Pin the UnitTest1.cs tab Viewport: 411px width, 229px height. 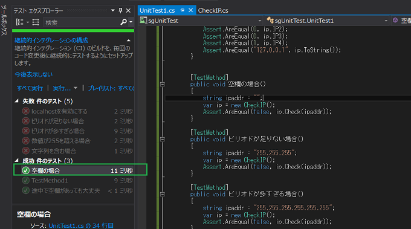182,10
